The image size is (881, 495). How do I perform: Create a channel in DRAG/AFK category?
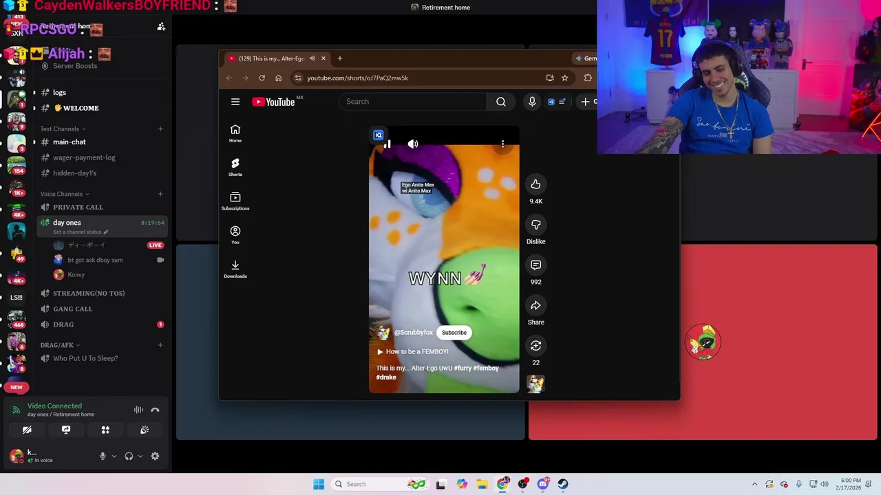[160, 345]
